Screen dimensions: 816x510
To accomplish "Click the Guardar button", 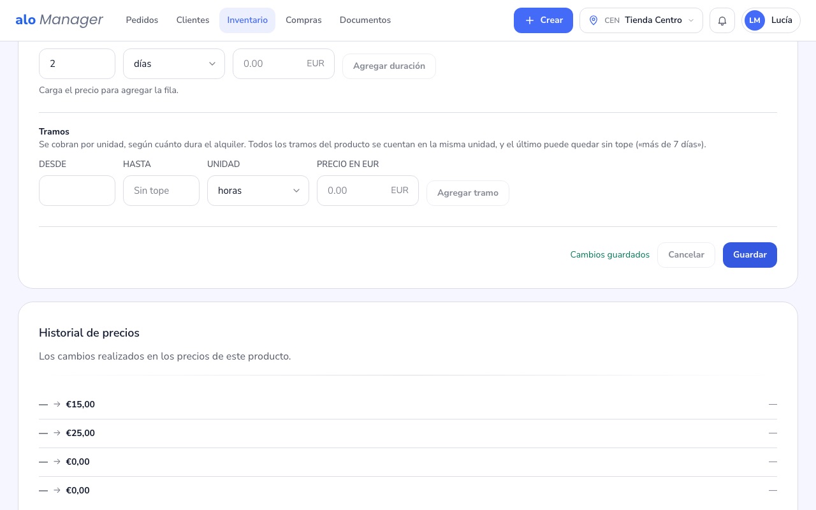I will [750, 255].
